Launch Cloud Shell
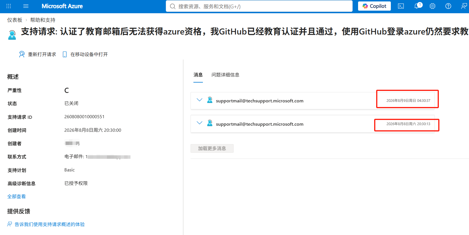The height and width of the screenshot is (235, 469). pyautogui.click(x=401, y=6)
